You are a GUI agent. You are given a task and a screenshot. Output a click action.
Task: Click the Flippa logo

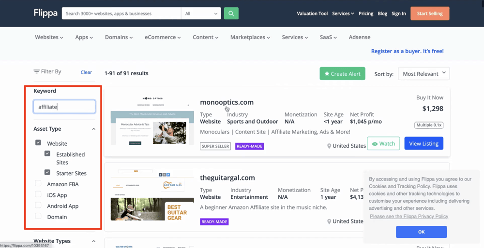click(x=45, y=13)
